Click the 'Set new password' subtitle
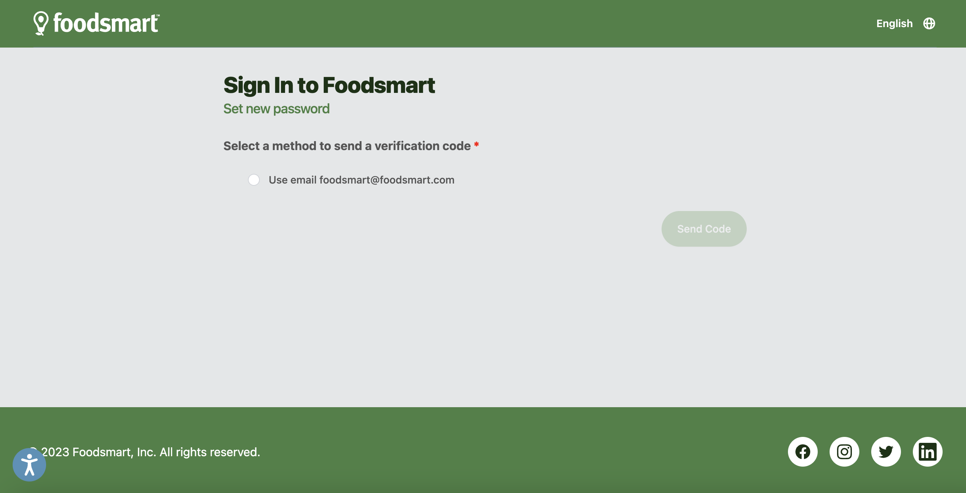 (x=277, y=109)
